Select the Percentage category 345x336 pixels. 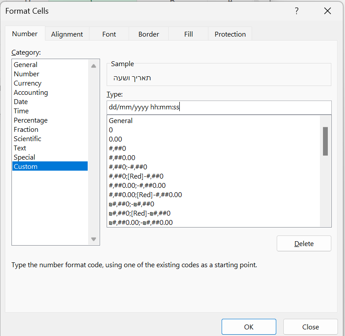[x=31, y=120]
